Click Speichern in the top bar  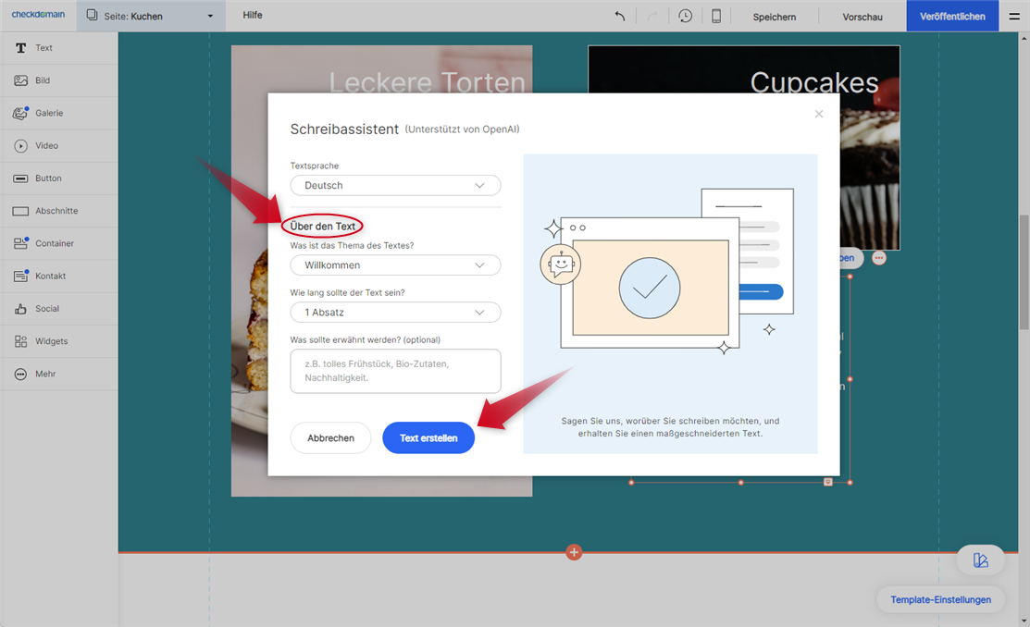(x=774, y=17)
